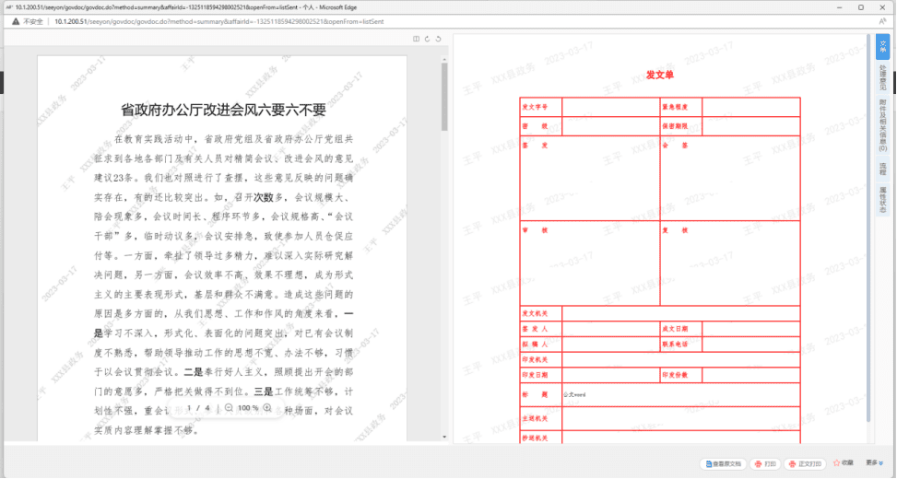
Task: Click the 复核 opinion area
Action: (x=730, y=263)
